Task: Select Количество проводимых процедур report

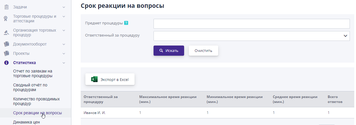Action: click(x=34, y=101)
